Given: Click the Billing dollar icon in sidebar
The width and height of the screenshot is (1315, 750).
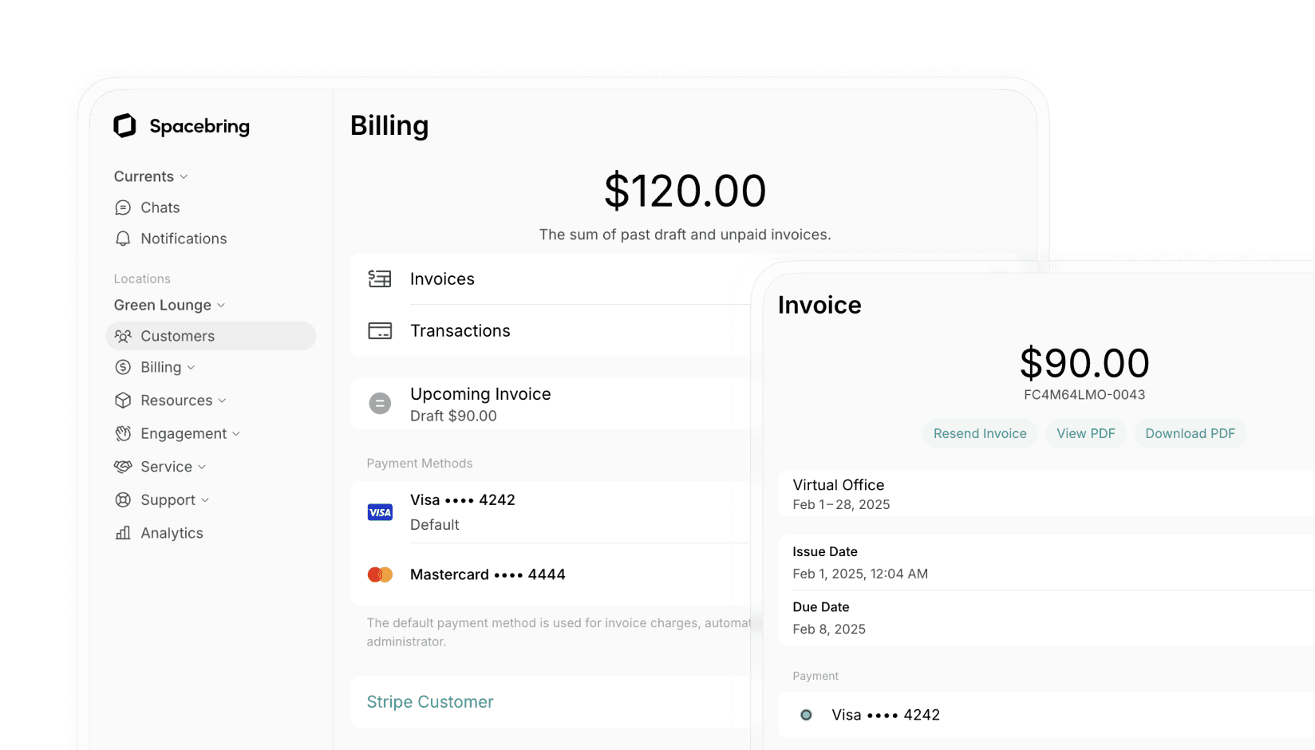Looking at the screenshot, I should 123,367.
